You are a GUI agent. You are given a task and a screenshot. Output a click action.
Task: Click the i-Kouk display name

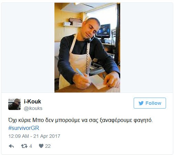[32, 101]
